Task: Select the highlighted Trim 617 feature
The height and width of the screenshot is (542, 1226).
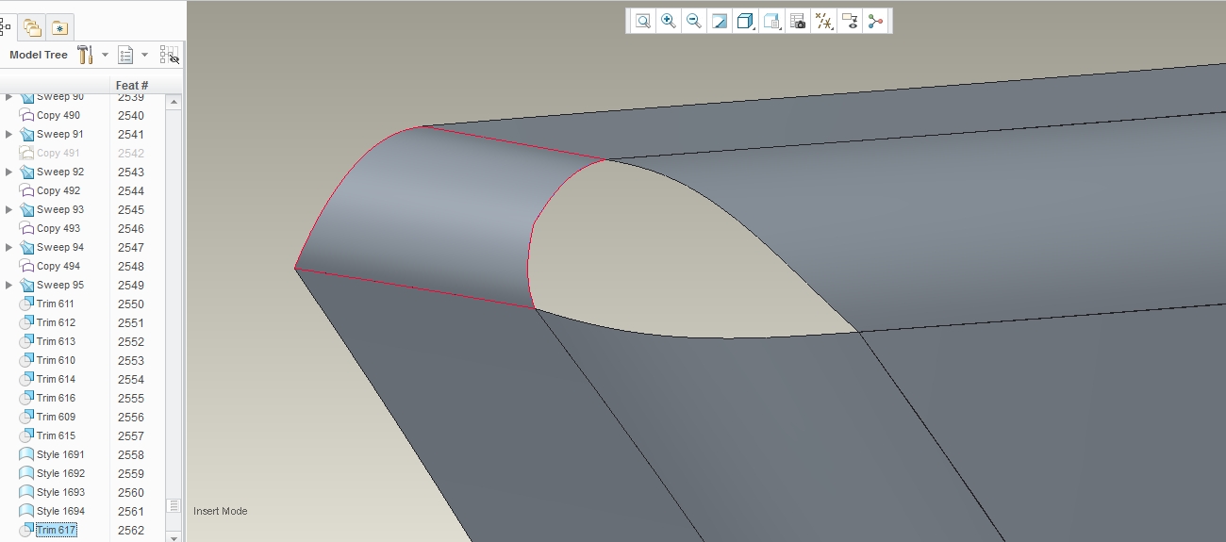Action: click(x=56, y=530)
